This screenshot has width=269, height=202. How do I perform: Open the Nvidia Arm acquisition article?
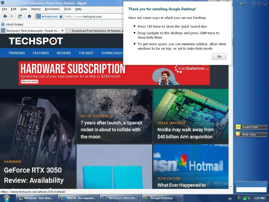[185, 133]
